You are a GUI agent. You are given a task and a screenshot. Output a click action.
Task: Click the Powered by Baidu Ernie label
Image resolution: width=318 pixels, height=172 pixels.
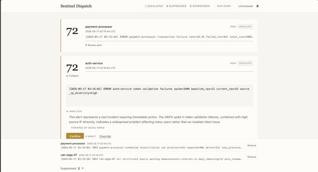(88, 128)
